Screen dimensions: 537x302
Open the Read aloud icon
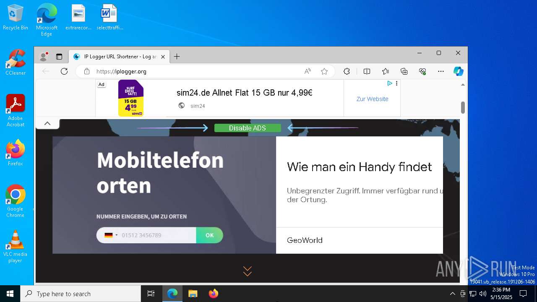point(308,71)
